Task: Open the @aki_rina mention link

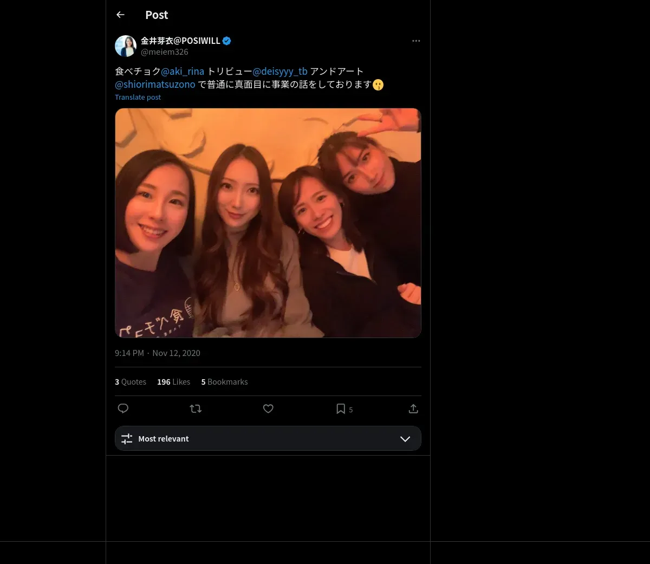Action: [x=183, y=72]
